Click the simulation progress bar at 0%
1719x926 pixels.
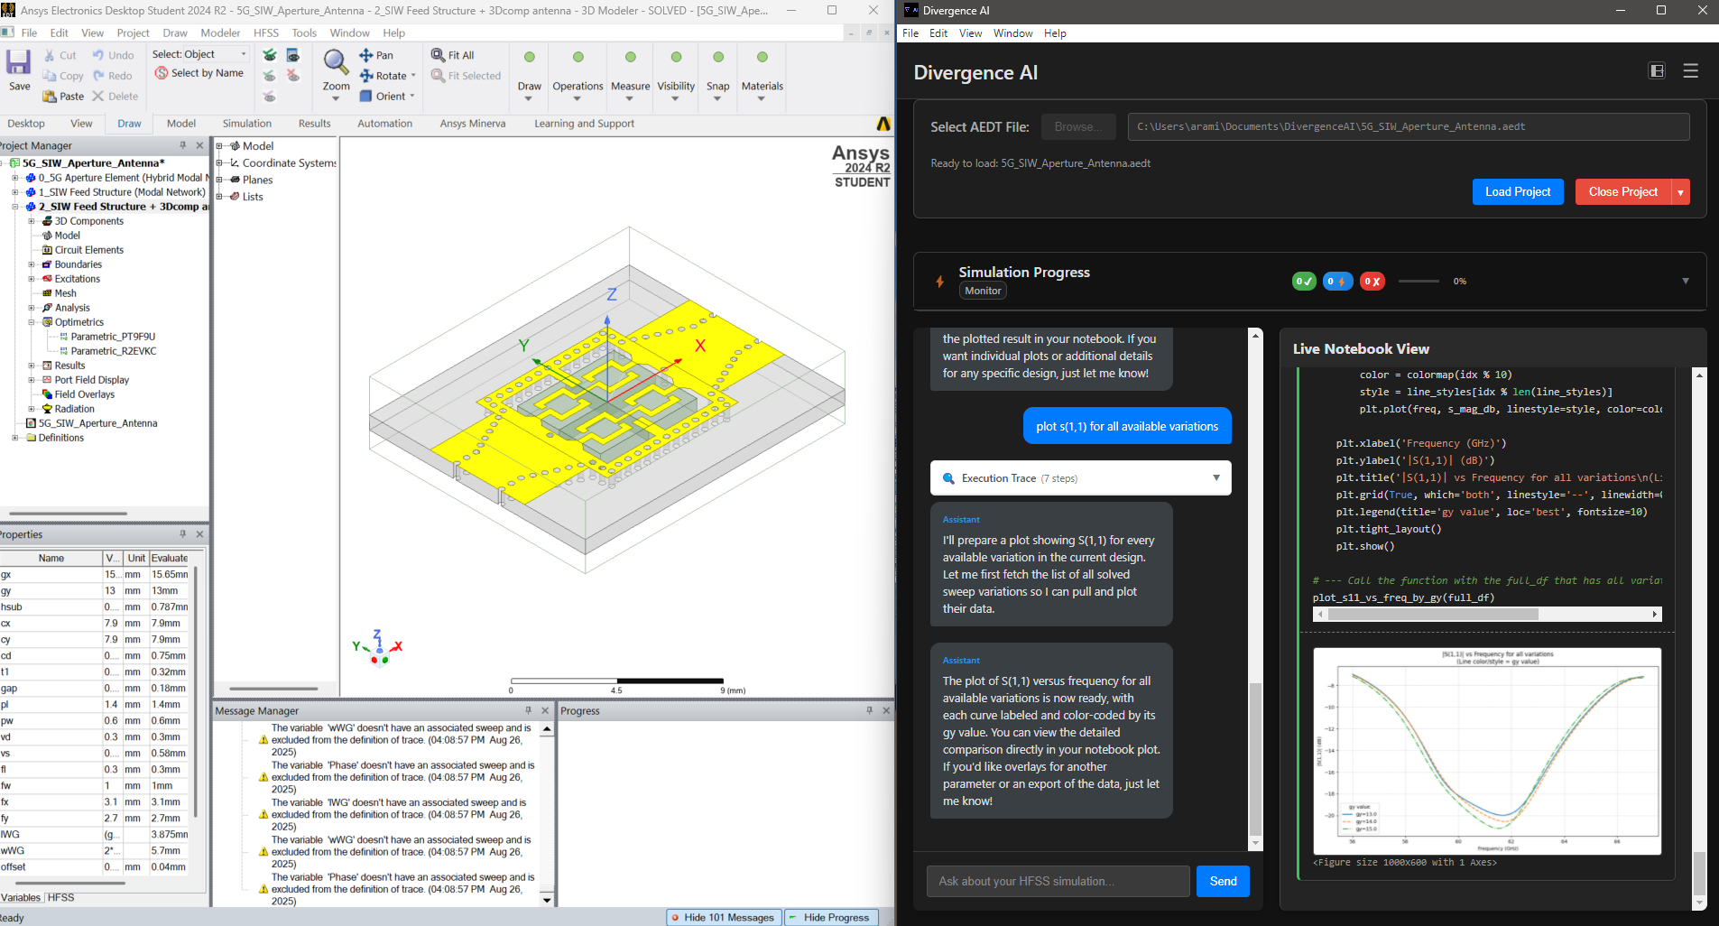[1421, 281]
